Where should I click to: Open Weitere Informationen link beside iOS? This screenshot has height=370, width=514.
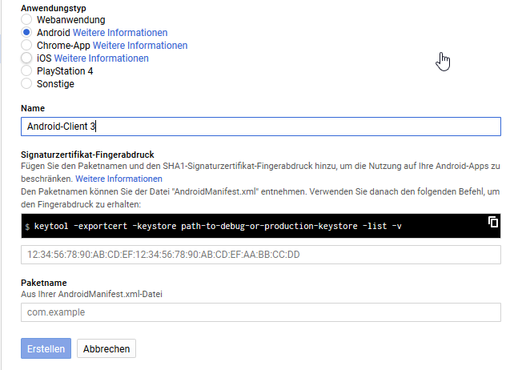(101, 58)
